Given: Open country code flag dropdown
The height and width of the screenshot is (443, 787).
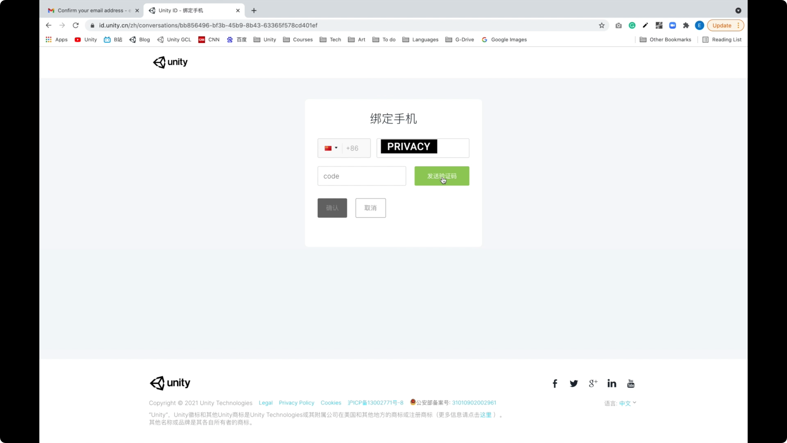Looking at the screenshot, I should [331, 148].
